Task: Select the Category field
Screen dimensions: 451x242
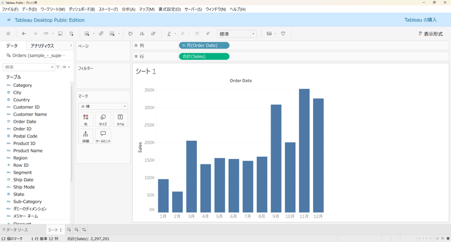Action: click(23, 85)
